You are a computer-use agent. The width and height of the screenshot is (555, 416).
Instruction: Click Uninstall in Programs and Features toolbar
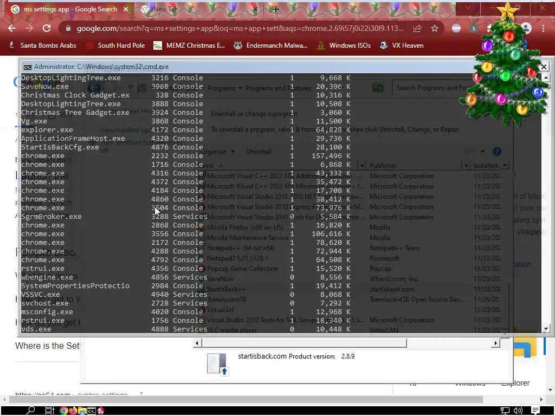tap(259, 152)
